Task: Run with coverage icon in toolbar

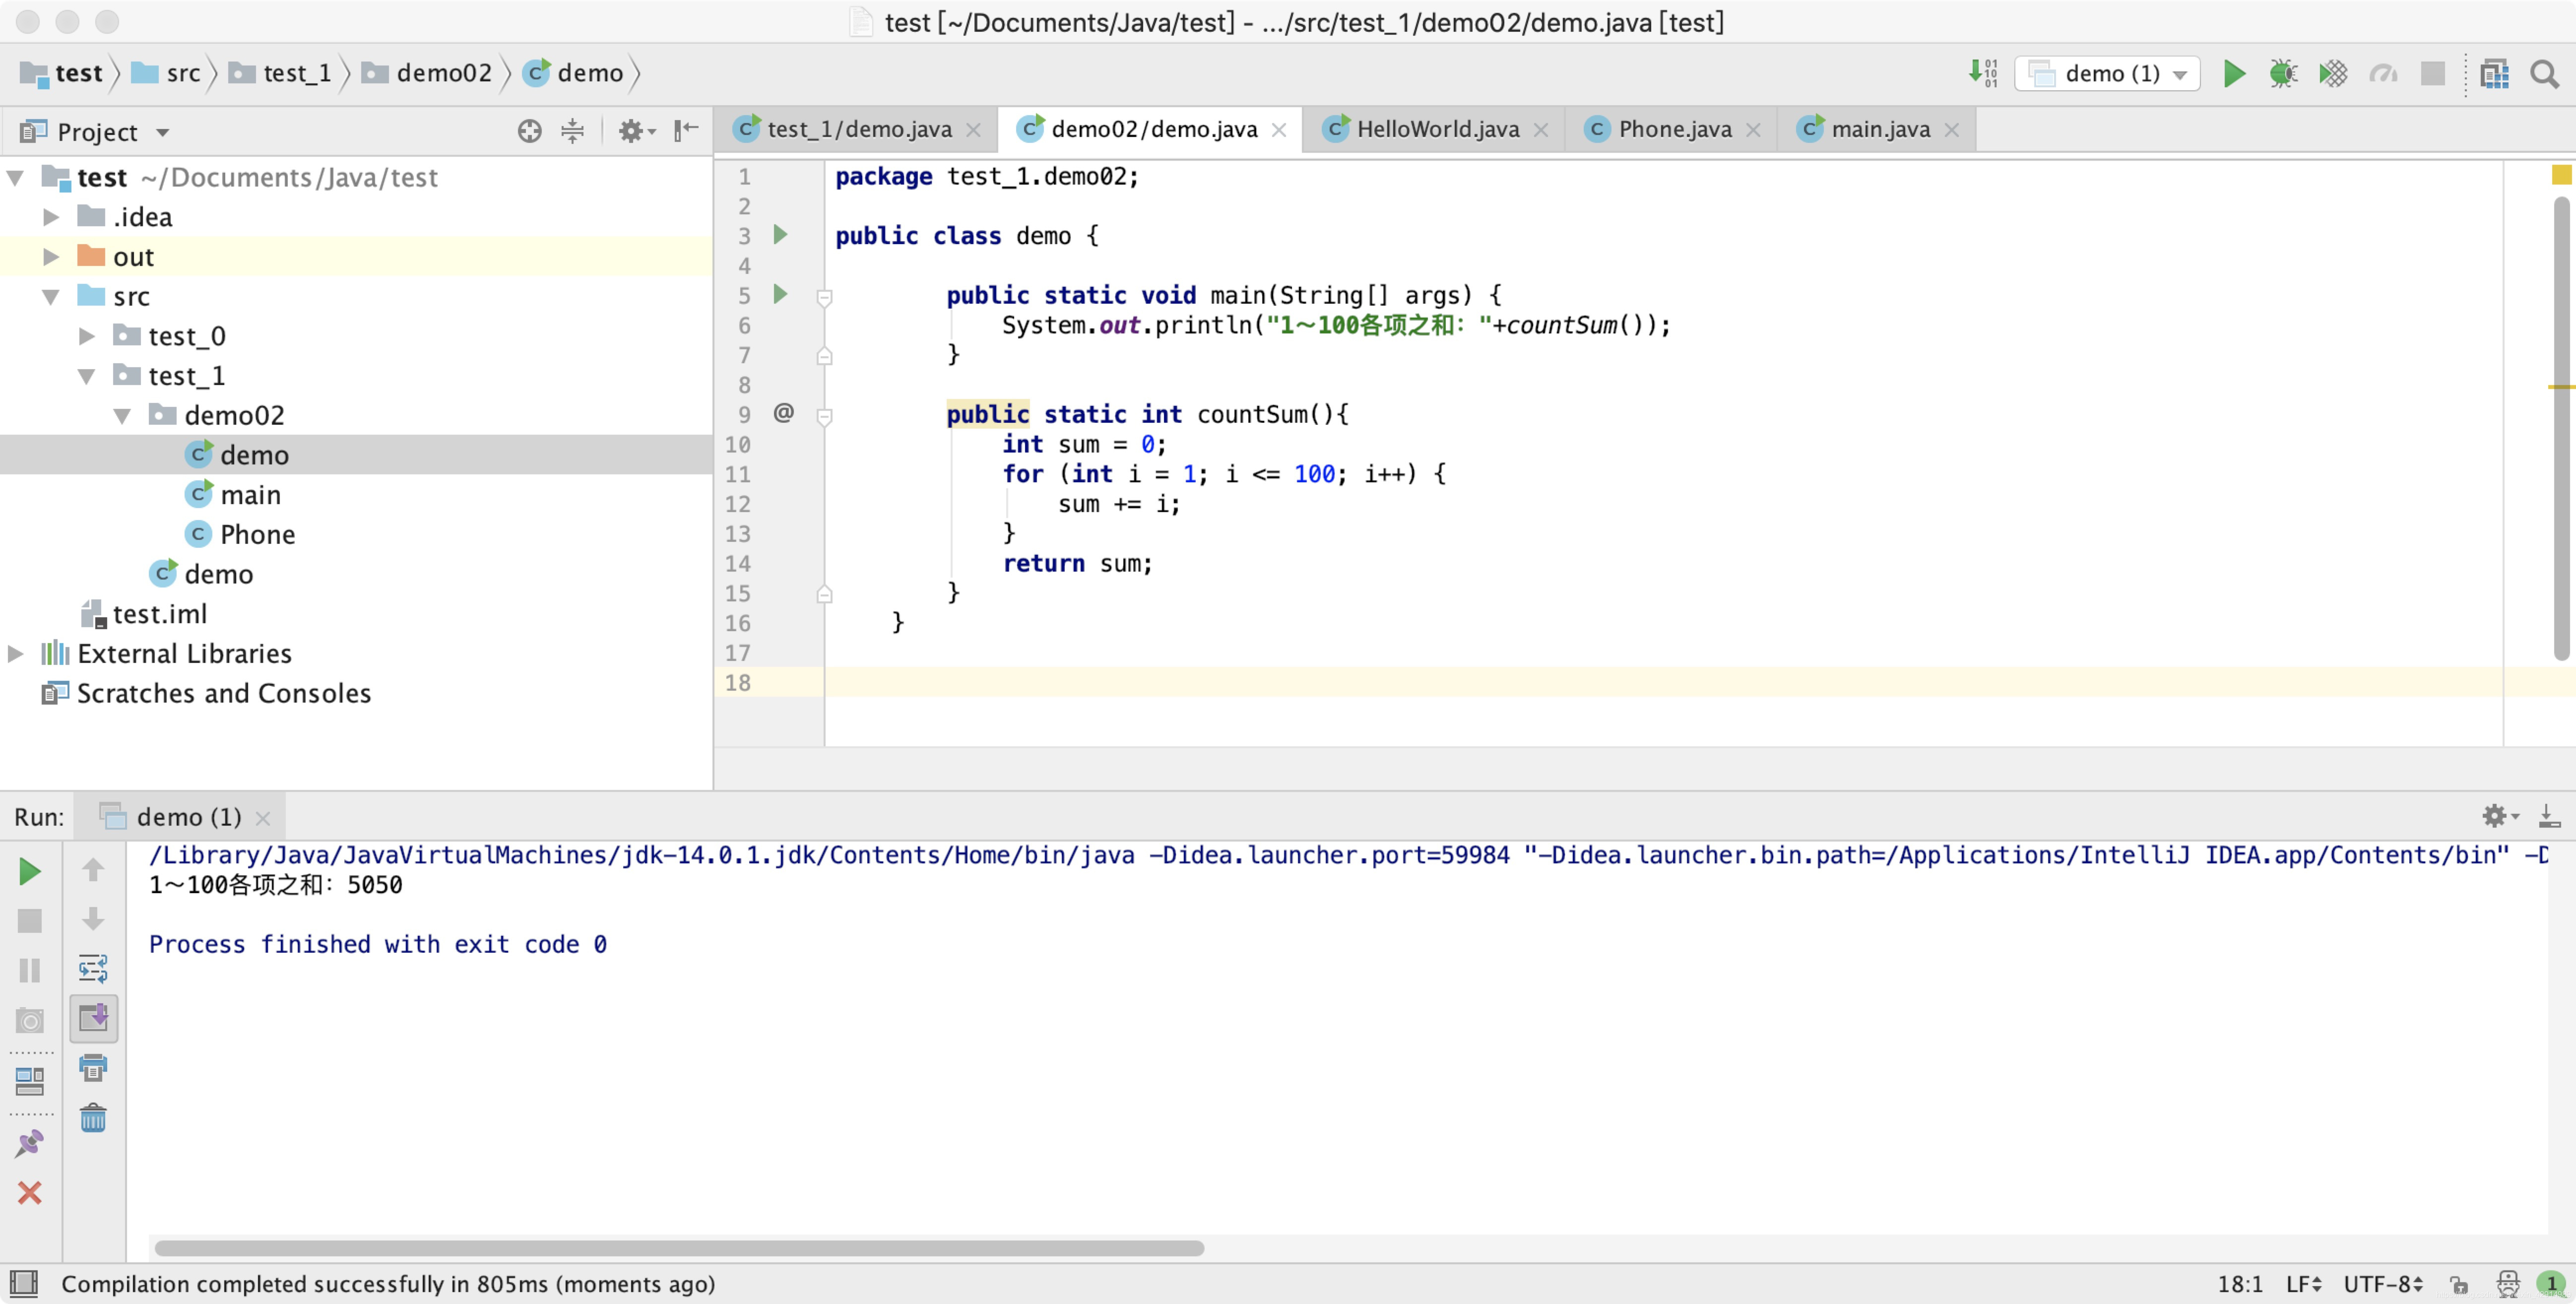Action: (x=2333, y=73)
